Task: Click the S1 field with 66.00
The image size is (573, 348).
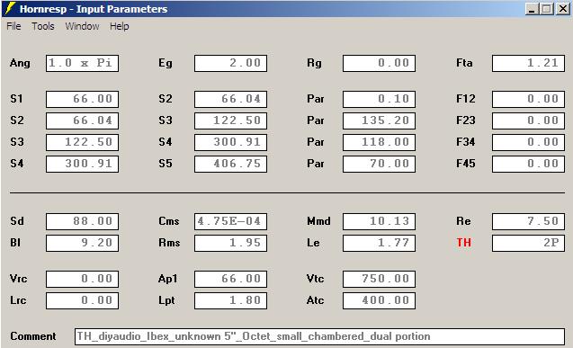Action: pyautogui.click(x=82, y=99)
